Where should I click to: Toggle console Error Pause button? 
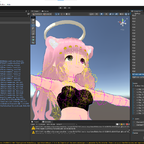pyautogui.click(x=51, y=124)
